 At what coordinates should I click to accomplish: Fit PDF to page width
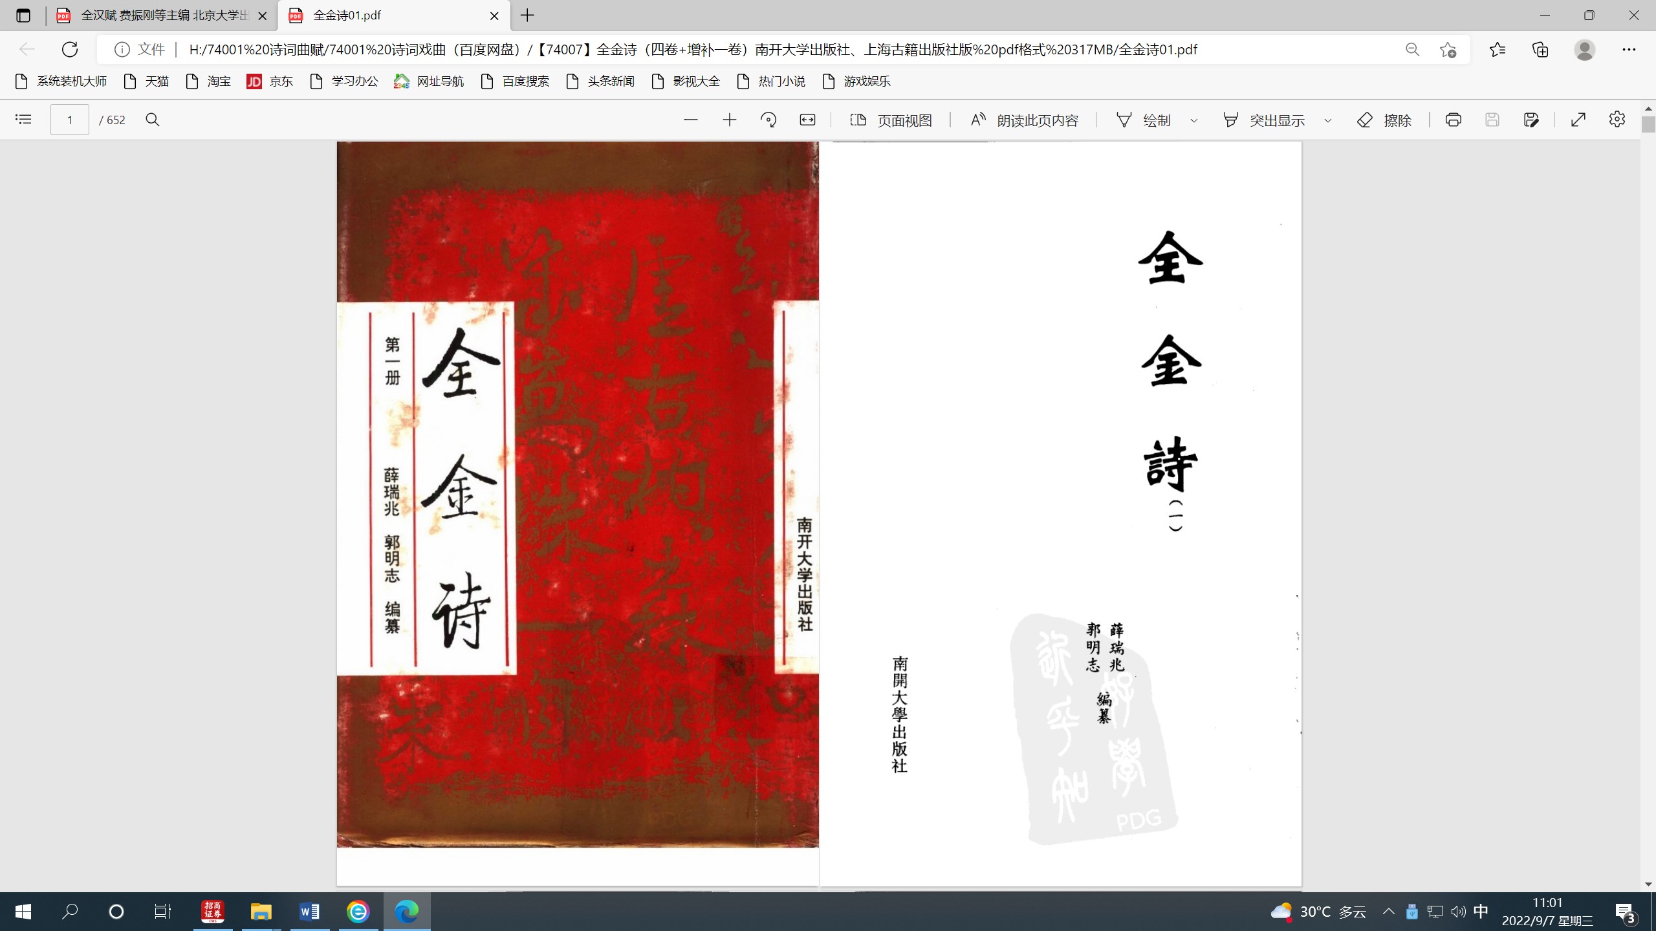point(807,120)
